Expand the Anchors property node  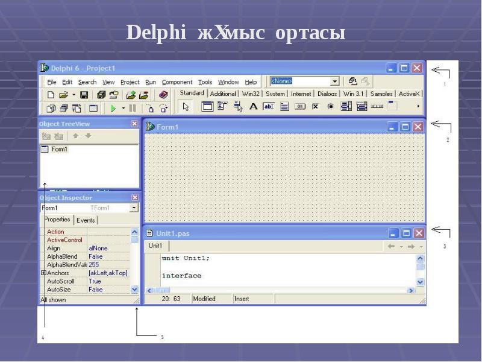coord(43,273)
